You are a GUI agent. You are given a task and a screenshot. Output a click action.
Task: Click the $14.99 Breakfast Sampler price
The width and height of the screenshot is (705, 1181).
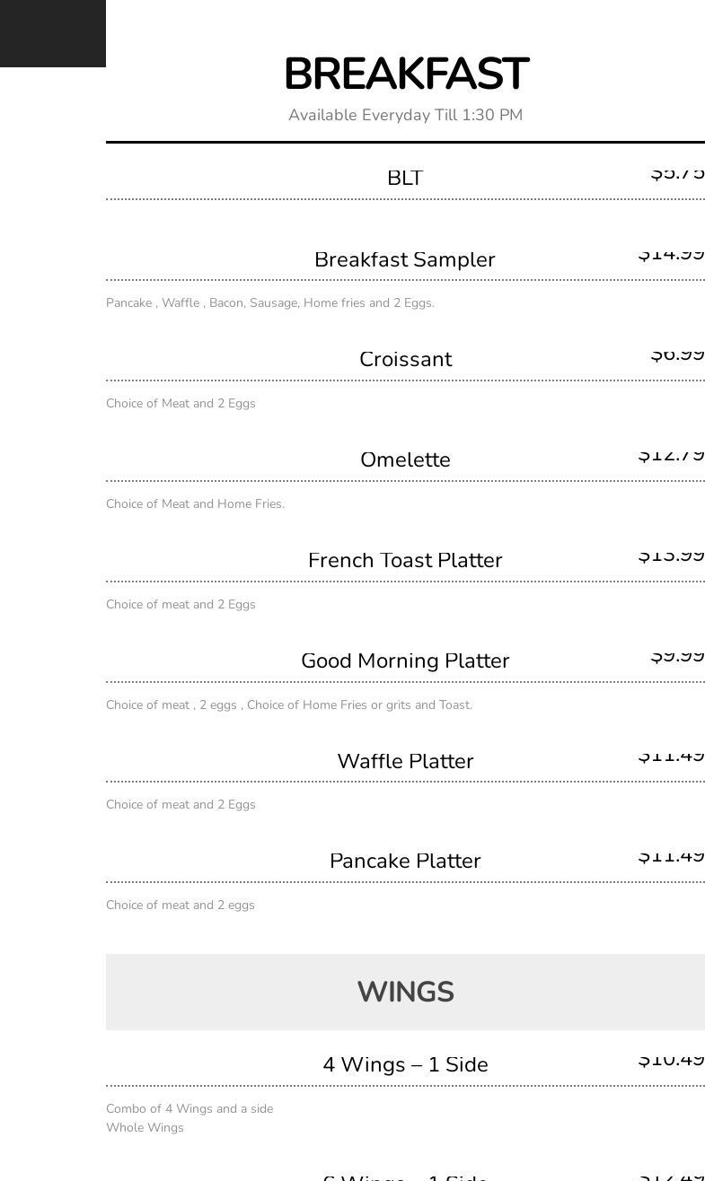tap(671, 254)
